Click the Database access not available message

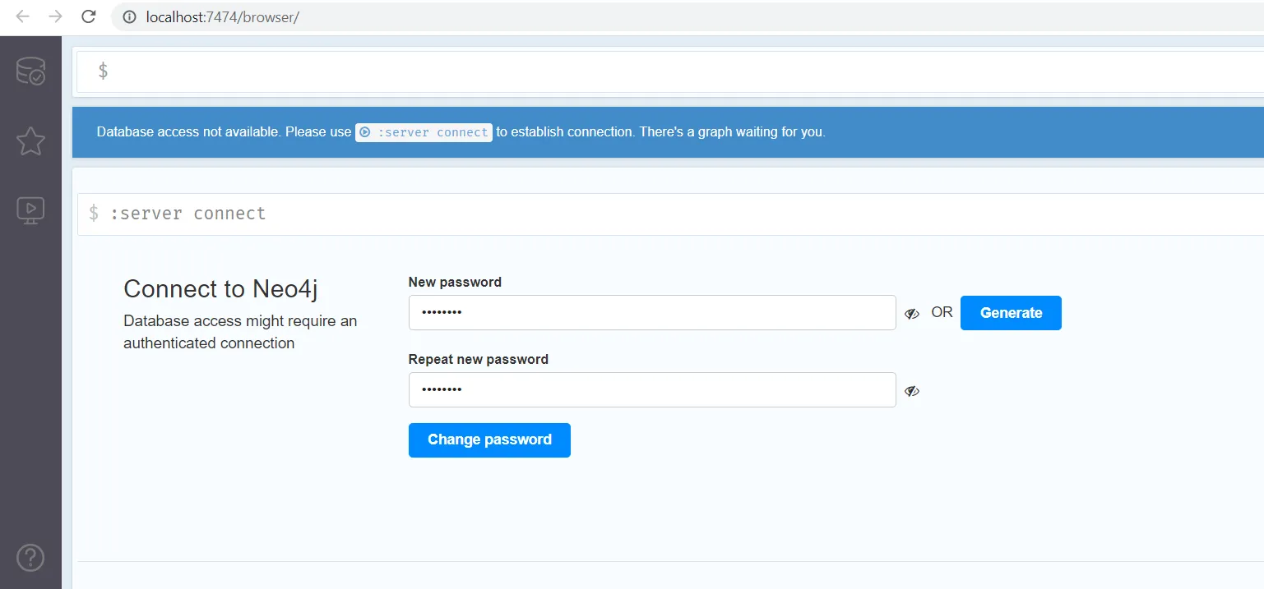pos(461,131)
